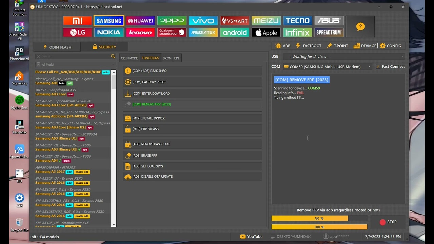Open the T.POINT tool

pyautogui.click(x=337, y=46)
